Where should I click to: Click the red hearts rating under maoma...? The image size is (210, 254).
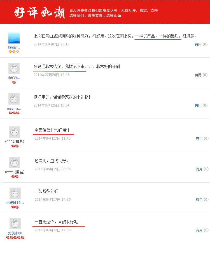point(14,113)
